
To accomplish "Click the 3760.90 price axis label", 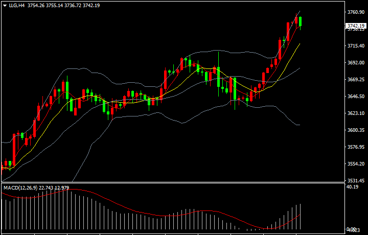I will [x=356, y=12].
